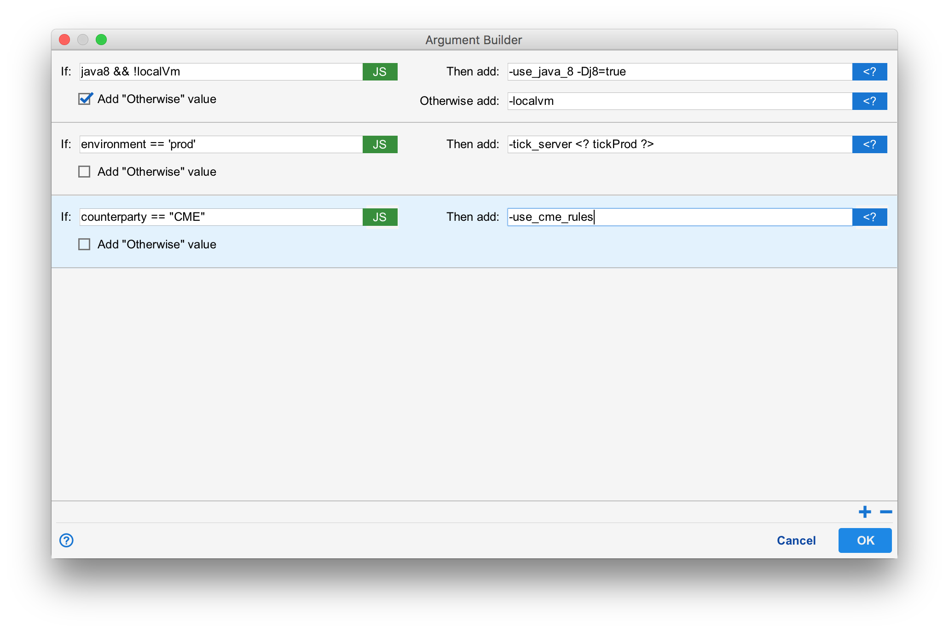The width and height of the screenshot is (949, 632).
Task: Enable Otherwise value for environment condition
Action: pos(85,171)
